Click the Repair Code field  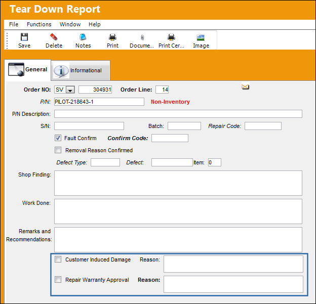[263, 126]
